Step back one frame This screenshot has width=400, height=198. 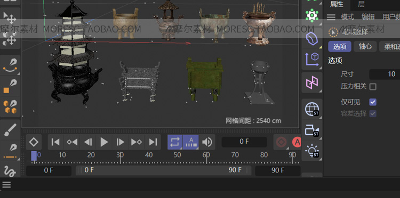88,142
